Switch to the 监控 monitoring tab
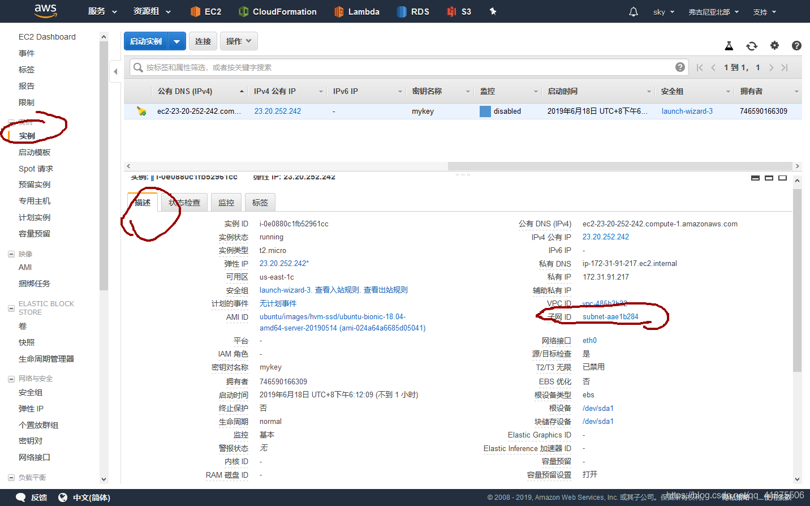 [226, 203]
